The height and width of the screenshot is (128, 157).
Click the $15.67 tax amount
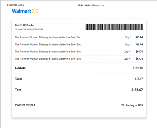pos(139,79)
